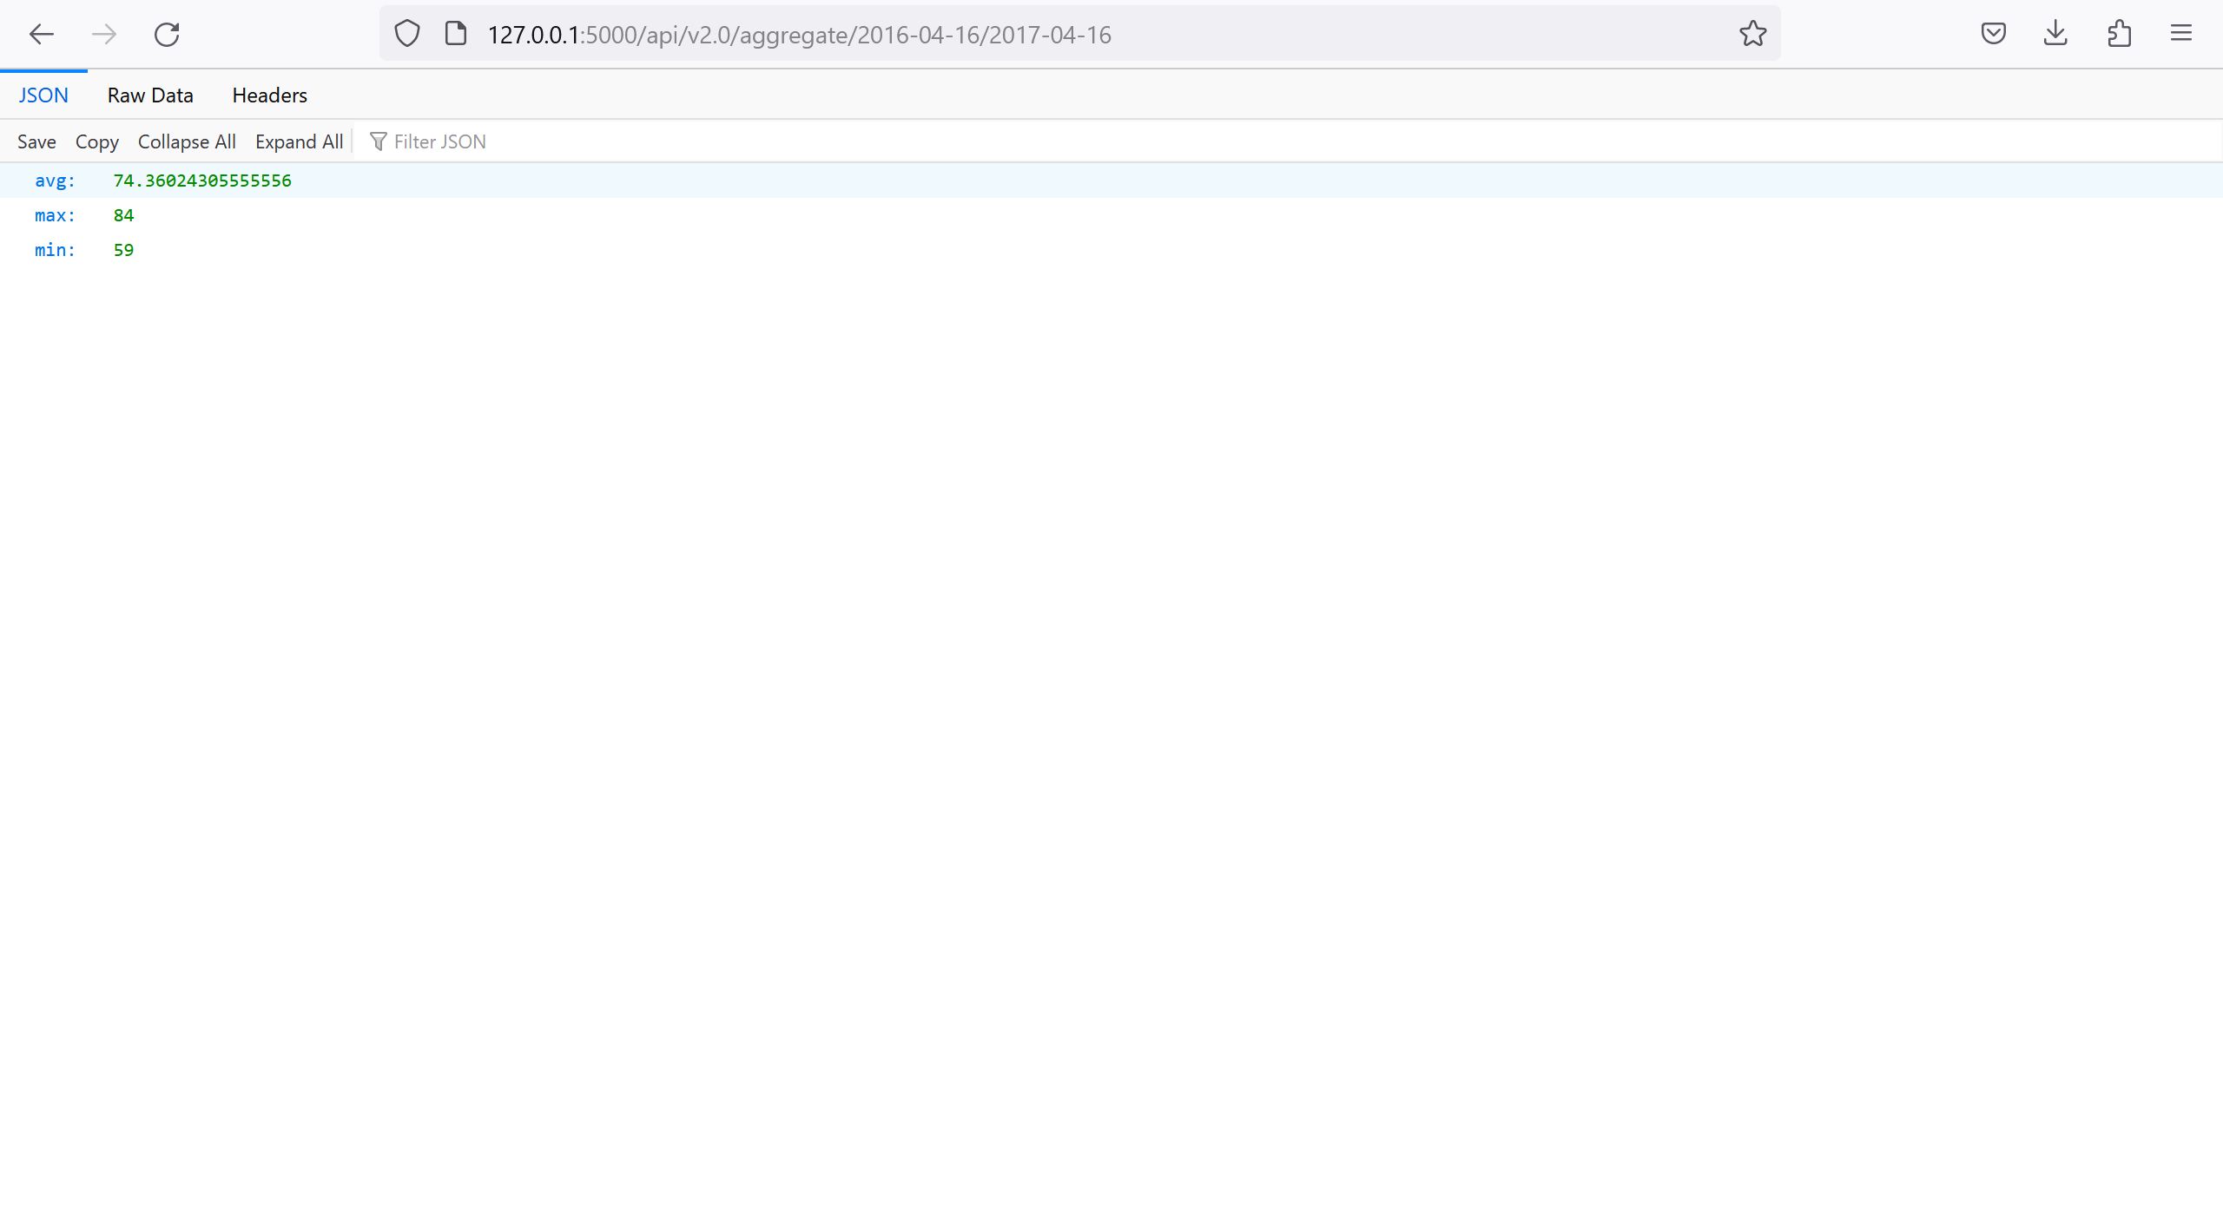The width and height of the screenshot is (2223, 1222).
Task: Reload the current page
Action: [x=167, y=35]
